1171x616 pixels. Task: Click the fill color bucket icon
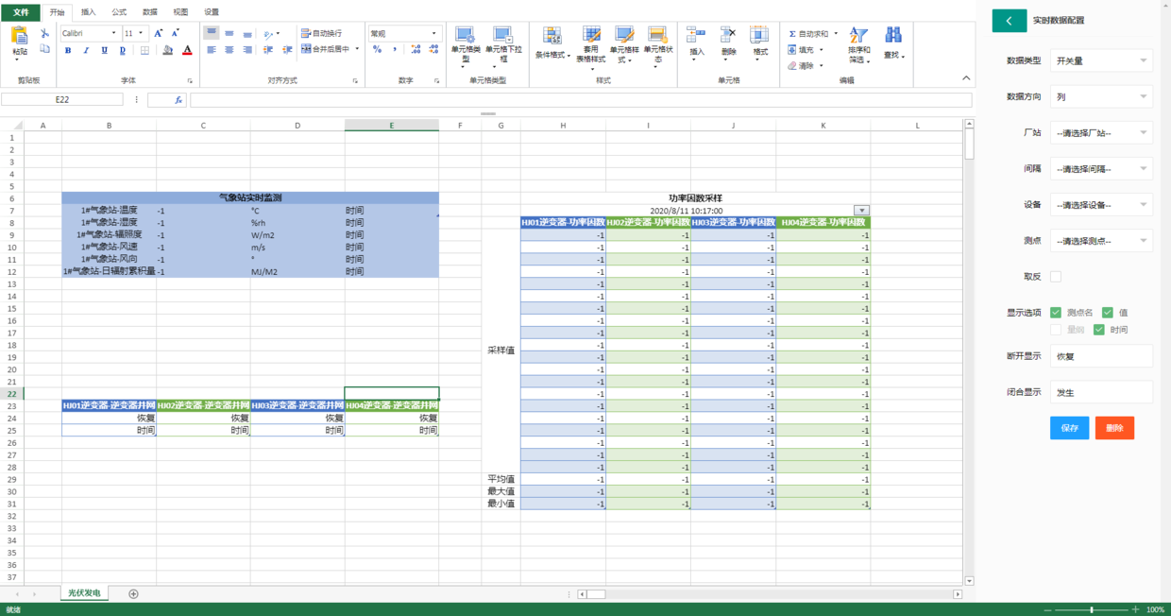pyautogui.click(x=168, y=50)
